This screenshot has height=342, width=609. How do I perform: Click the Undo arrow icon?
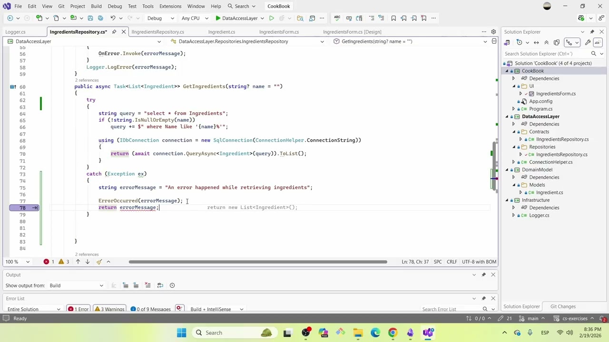[x=113, y=18]
